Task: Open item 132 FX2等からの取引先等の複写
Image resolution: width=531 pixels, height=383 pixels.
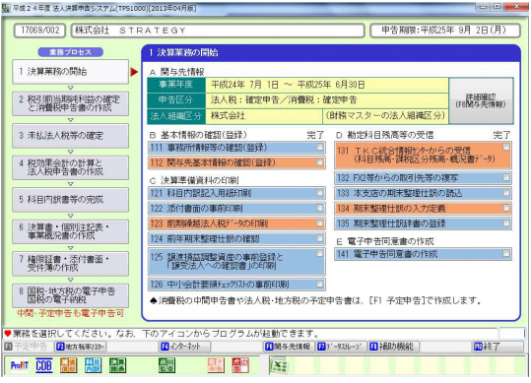Action: (423, 178)
